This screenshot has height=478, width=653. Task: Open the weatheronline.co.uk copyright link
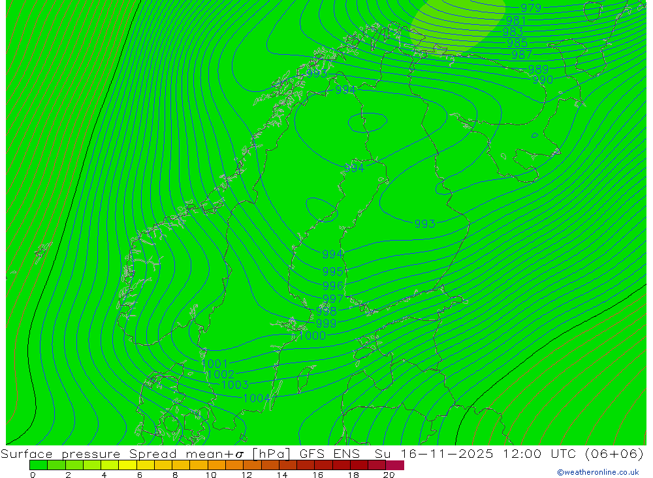(x=598, y=472)
